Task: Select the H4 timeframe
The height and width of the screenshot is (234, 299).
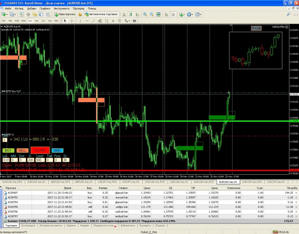Action: click(x=37, y=21)
